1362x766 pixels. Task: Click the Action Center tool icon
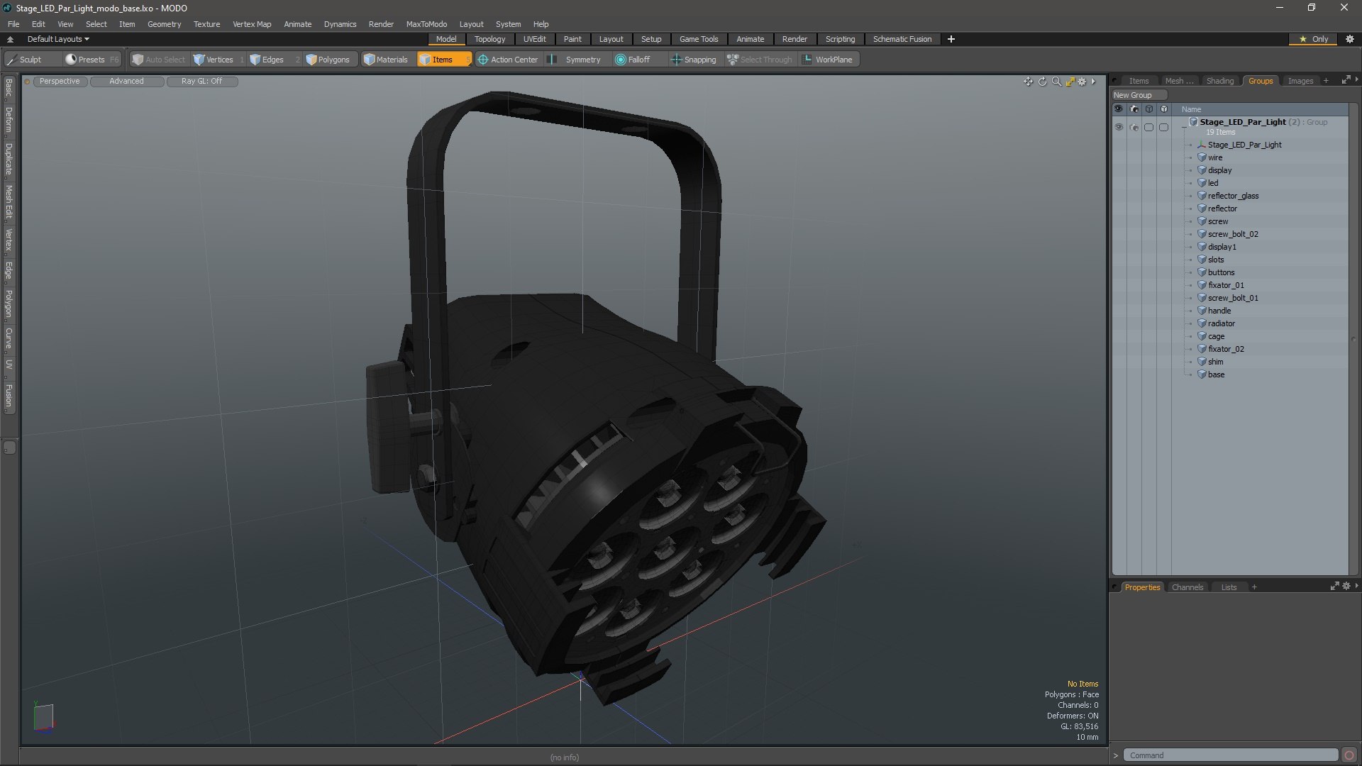tap(483, 60)
